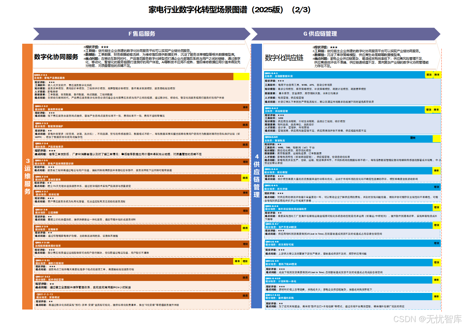Click scene header QB01-F-3-2 服务费用结算

pyautogui.click(x=141, y=108)
